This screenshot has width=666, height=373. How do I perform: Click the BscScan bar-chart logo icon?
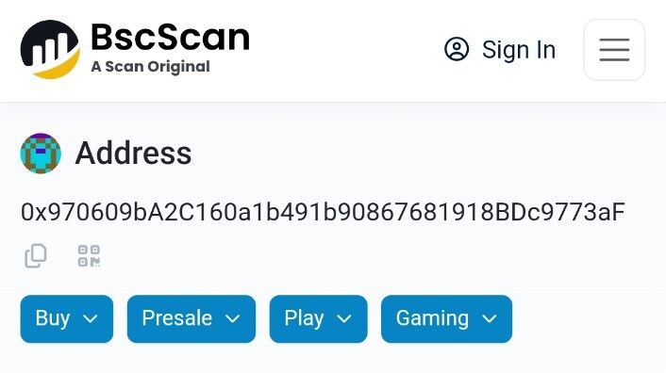(50, 50)
